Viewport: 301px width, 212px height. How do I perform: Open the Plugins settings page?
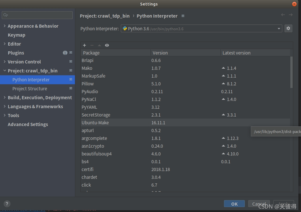(x=16, y=53)
